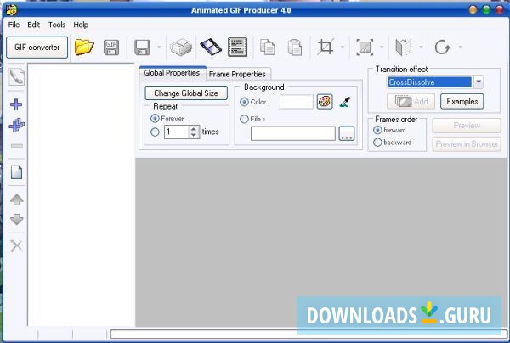Add multiple frames with the double plus icon
510x343 pixels.
[x=17, y=125]
